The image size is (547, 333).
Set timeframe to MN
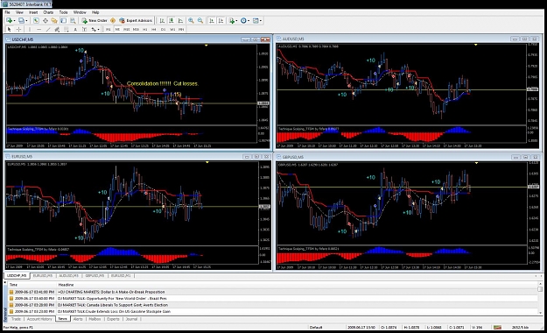point(181,29)
